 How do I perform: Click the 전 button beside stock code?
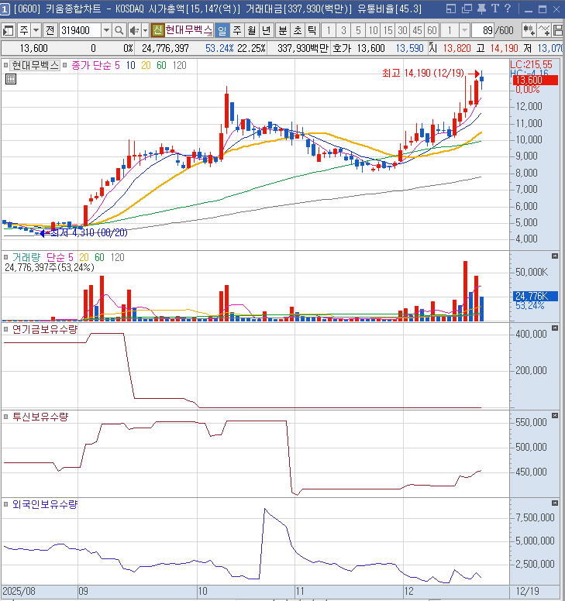tap(50, 30)
